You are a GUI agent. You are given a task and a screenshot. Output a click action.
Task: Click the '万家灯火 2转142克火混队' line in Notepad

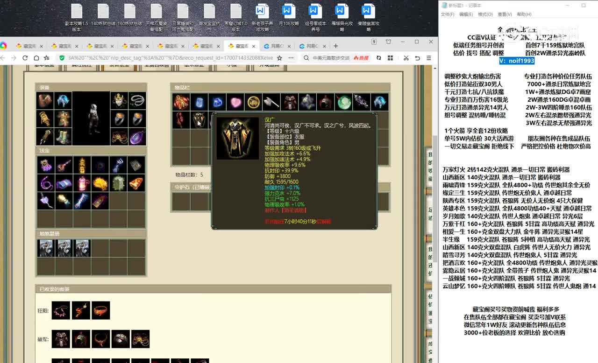pyautogui.click(x=506, y=170)
